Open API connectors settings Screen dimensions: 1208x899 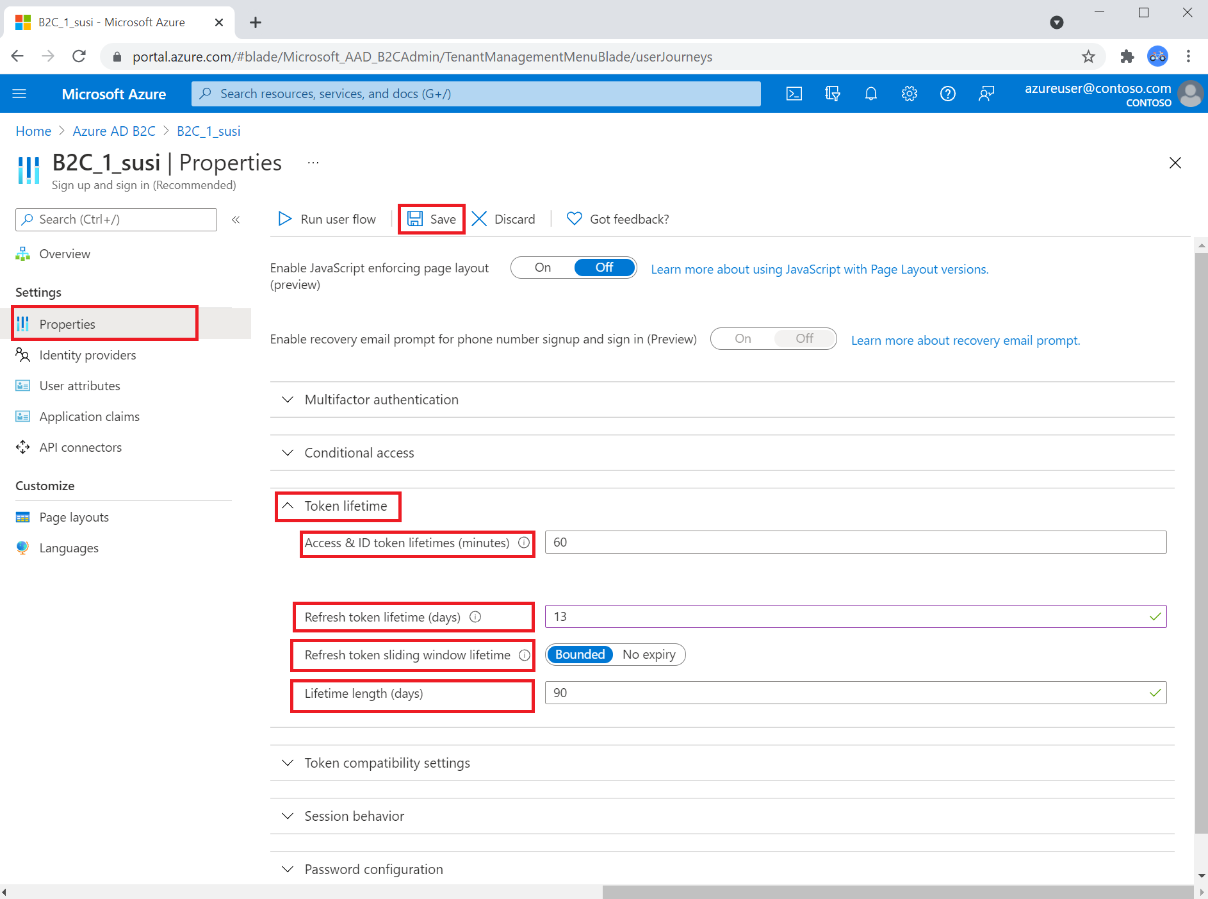(80, 447)
